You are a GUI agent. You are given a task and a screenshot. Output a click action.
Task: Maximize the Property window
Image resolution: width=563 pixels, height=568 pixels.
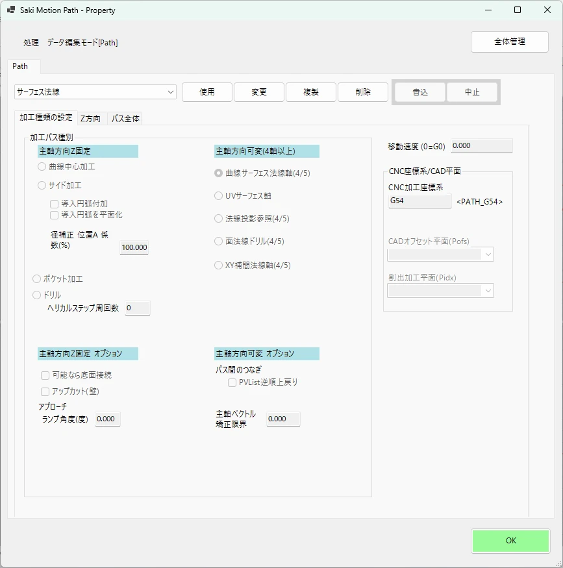coord(518,10)
